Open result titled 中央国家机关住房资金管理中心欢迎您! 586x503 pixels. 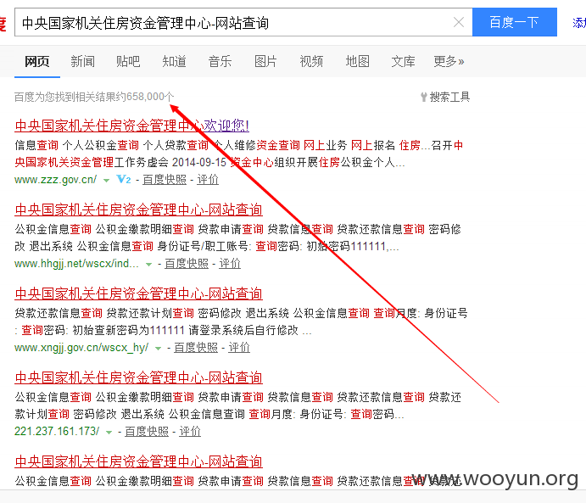pyautogui.click(x=132, y=126)
